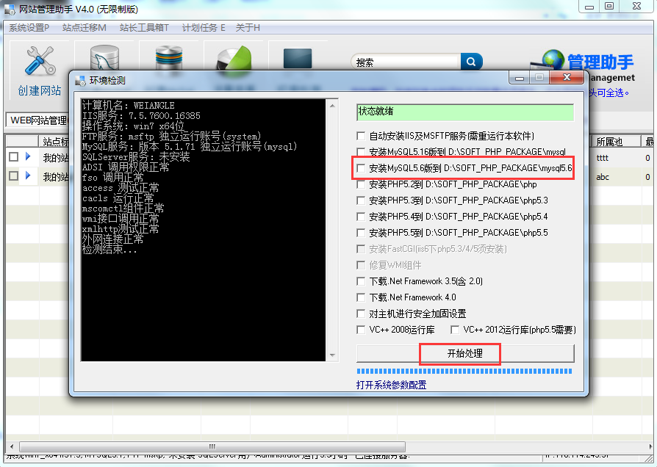Screen dimensions: 657x467
Task: Toggle VC++ 2012运行库 checkbox
Action: tap(455, 330)
